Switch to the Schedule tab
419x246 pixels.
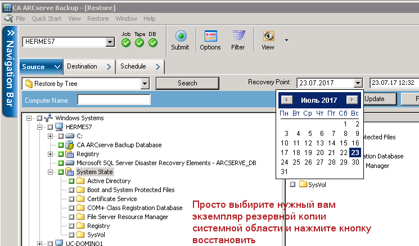pos(140,66)
